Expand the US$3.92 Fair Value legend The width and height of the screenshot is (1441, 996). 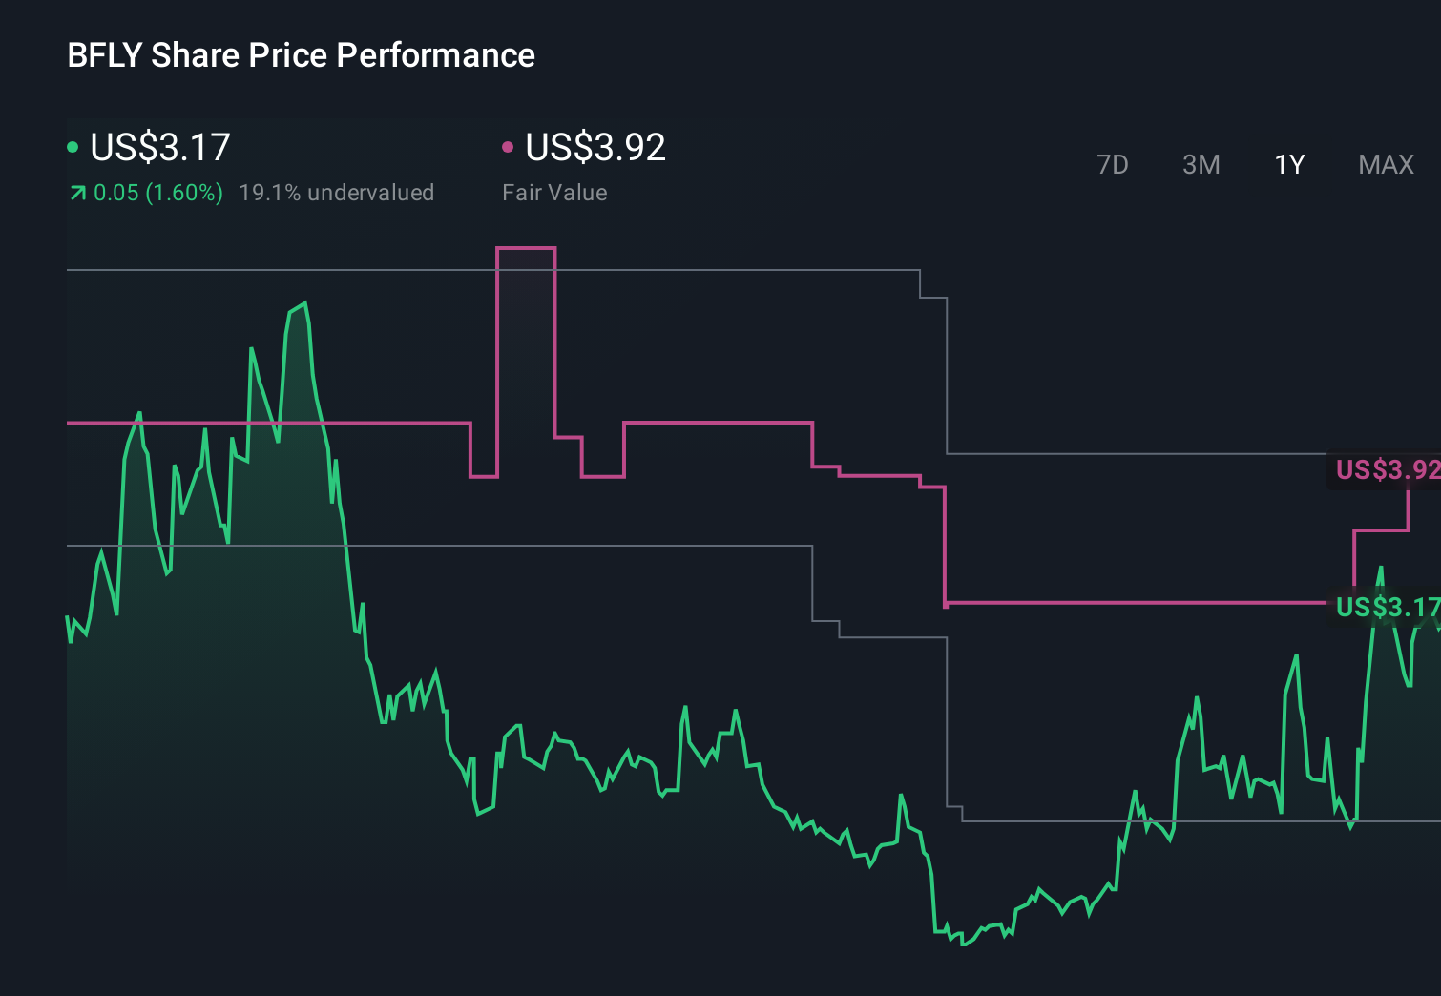(x=595, y=146)
